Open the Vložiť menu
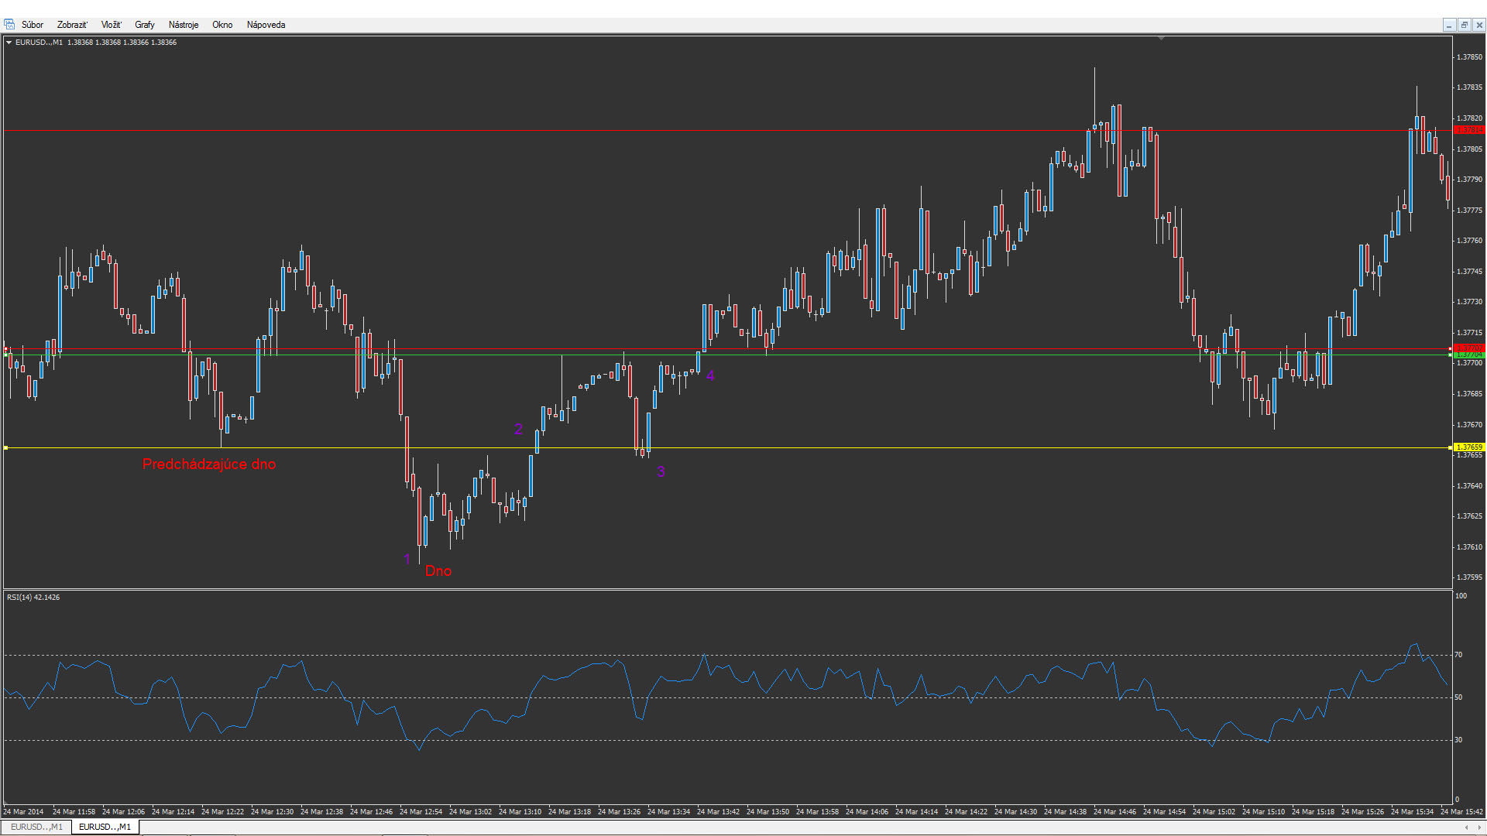1487x836 pixels. coord(111,25)
